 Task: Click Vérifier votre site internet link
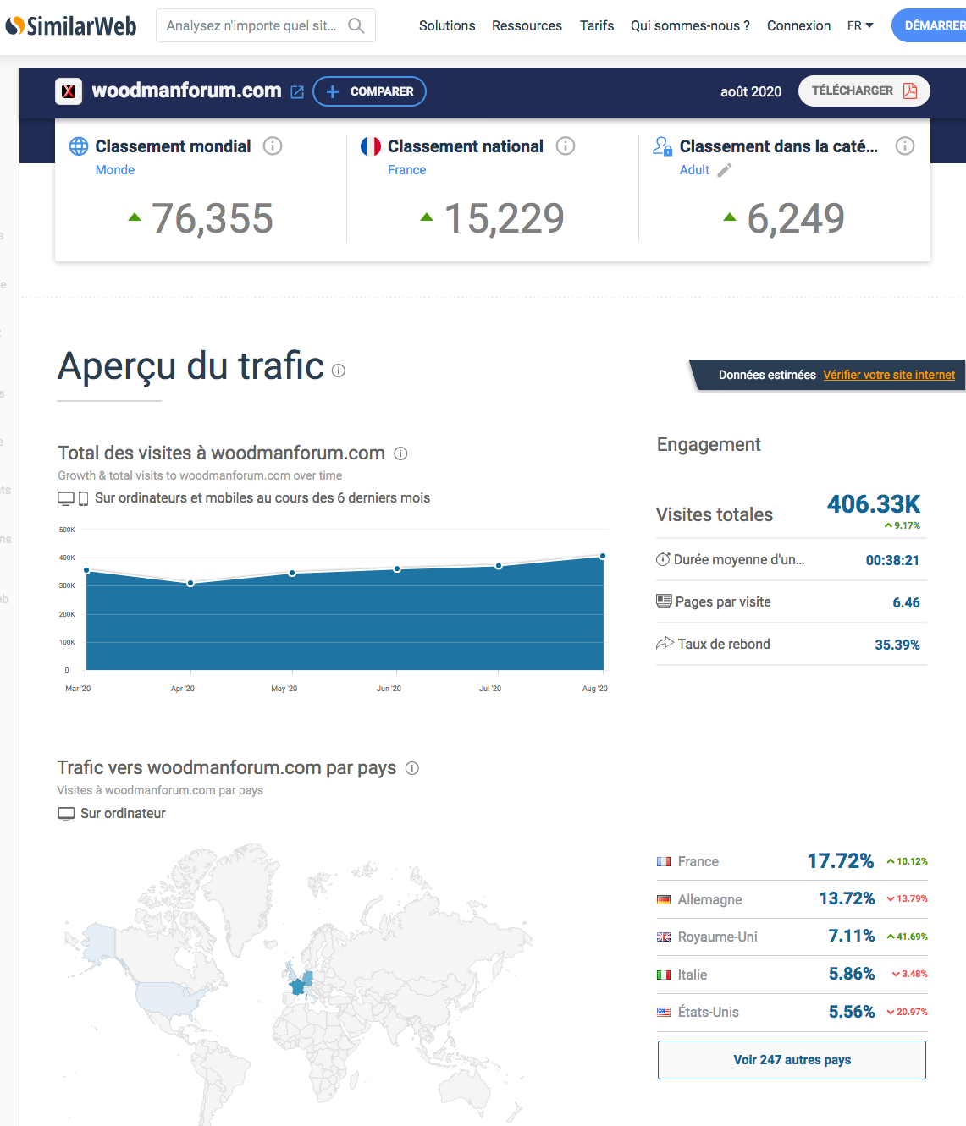click(x=889, y=375)
